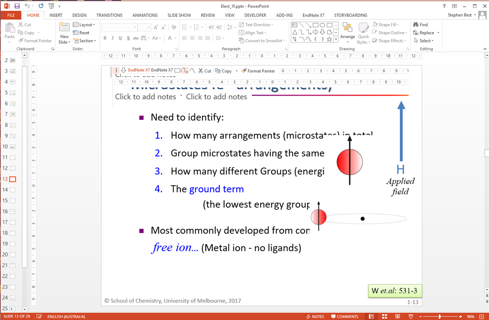Open the FILE tab

tap(11, 15)
